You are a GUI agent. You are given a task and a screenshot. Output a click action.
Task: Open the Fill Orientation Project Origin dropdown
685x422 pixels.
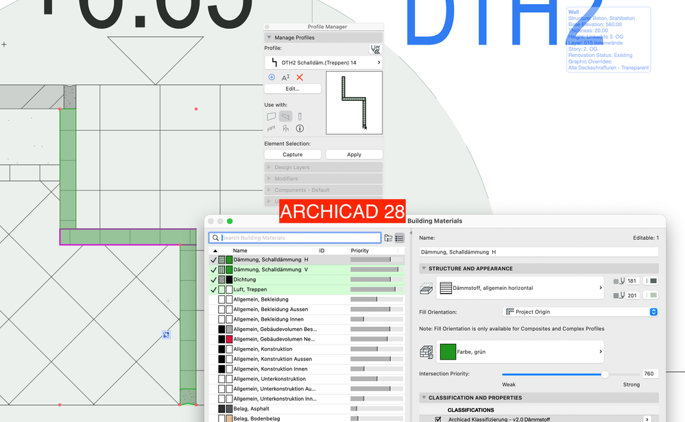580,312
